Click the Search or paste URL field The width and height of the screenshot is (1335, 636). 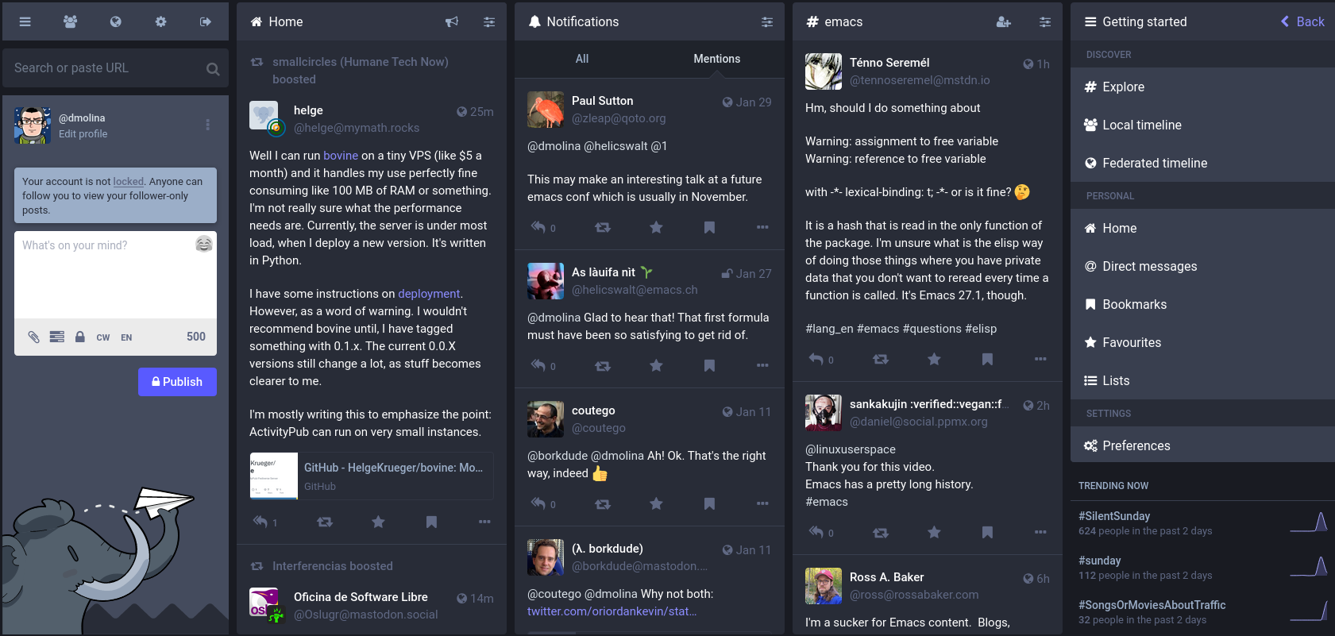click(107, 68)
